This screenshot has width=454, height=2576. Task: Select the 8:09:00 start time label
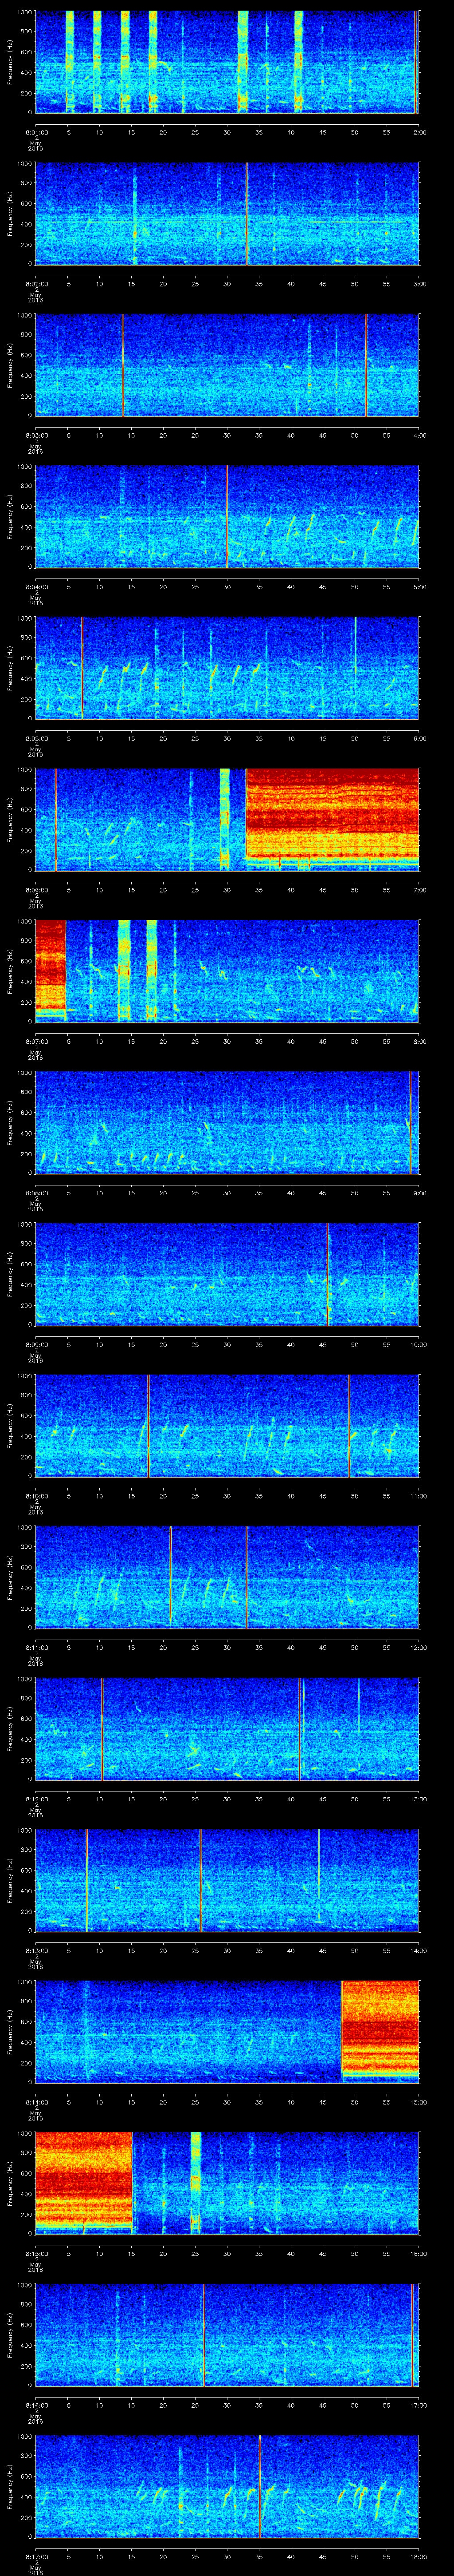click(36, 1345)
